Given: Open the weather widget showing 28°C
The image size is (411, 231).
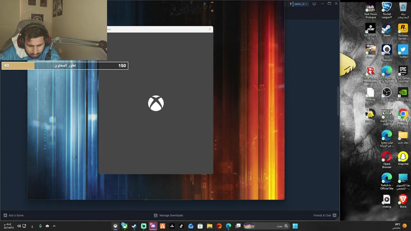Looking at the screenshot, I should [399, 226].
